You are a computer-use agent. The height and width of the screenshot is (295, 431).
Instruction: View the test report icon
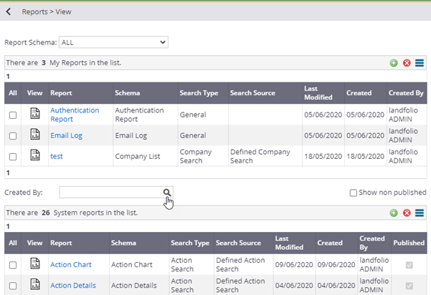point(35,155)
